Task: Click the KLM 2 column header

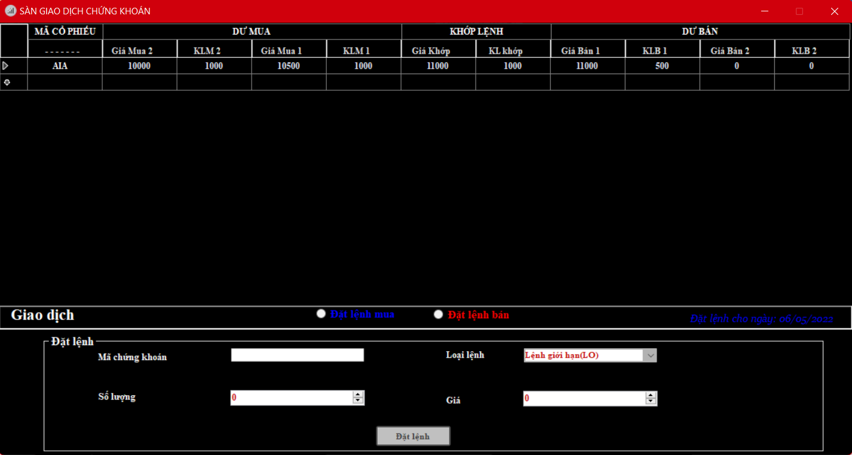Action: point(214,49)
